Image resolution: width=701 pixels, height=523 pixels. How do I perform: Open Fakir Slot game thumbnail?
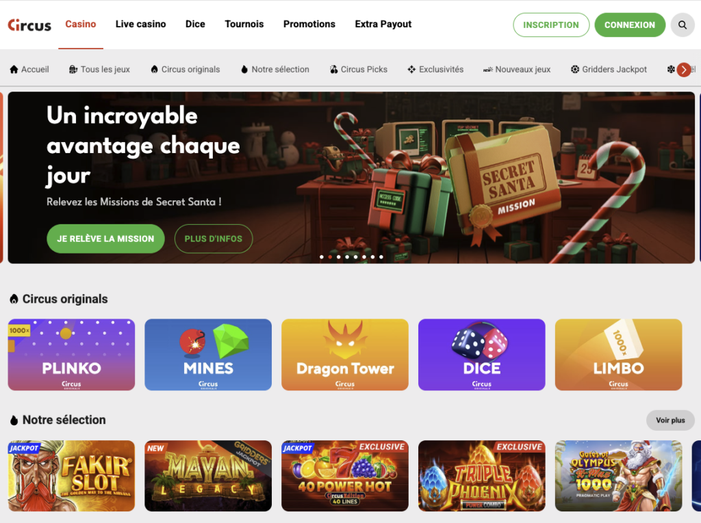[x=71, y=476]
